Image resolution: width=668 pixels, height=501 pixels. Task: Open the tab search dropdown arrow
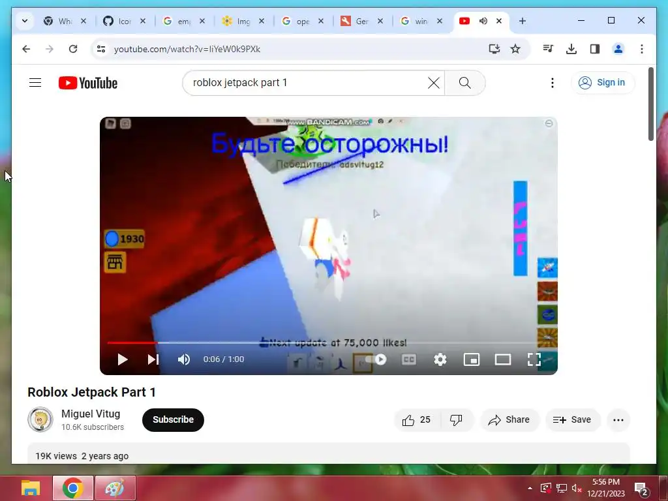tap(25, 21)
